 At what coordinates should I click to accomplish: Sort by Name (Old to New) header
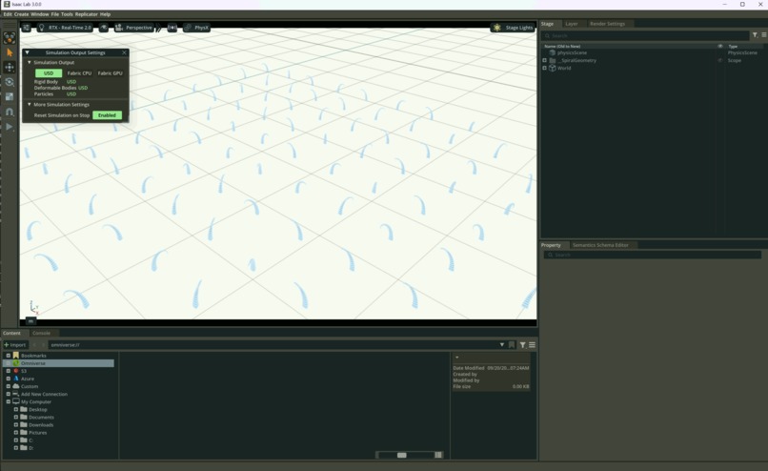pyautogui.click(x=562, y=46)
